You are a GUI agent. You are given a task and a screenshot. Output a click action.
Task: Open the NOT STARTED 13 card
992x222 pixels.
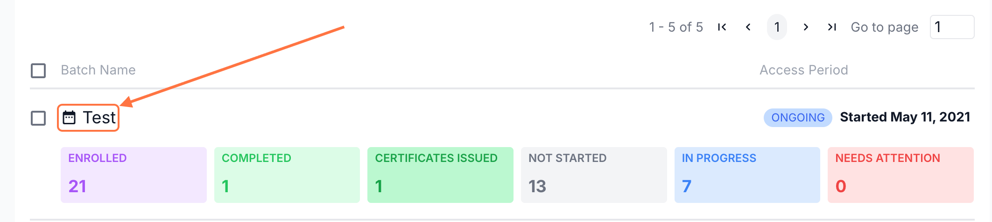pyautogui.click(x=594, y=175)
